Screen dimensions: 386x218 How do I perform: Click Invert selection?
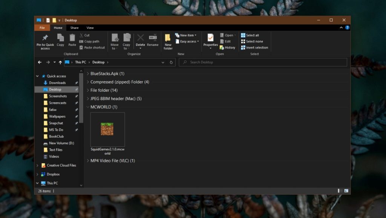tap(255, 47)
